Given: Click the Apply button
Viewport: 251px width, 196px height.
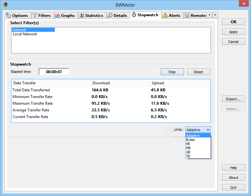Looking at the screenshot, I should 233,32.
